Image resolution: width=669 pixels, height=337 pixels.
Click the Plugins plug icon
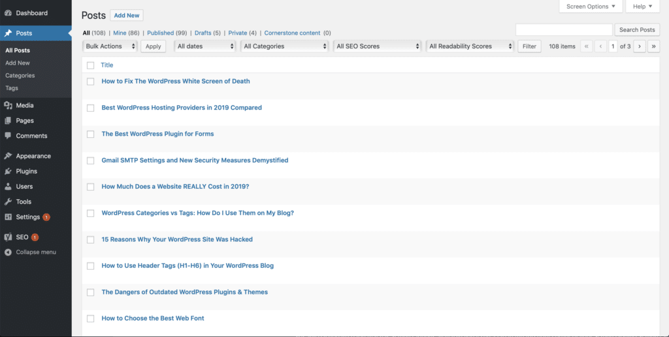[8, 172]
